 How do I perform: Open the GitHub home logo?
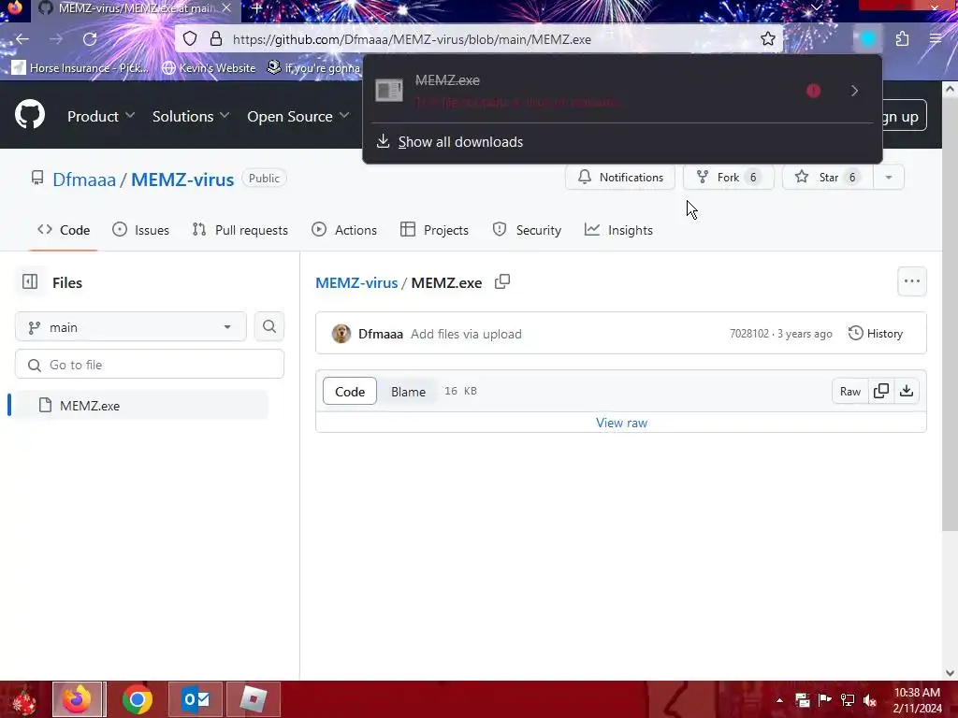tap(30, 114)
